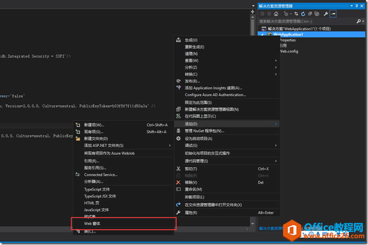Click the Home icon in Solution Explorer toolbar
368x245 pixels.
(x=276, y=14)
